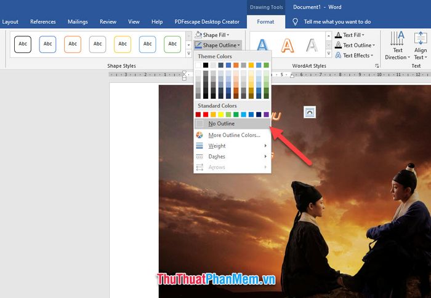Image resolution: width=431 pixels, height=298 pixels.
Task: Pick the green theme color swatch
Action: (x=266, y=65)
